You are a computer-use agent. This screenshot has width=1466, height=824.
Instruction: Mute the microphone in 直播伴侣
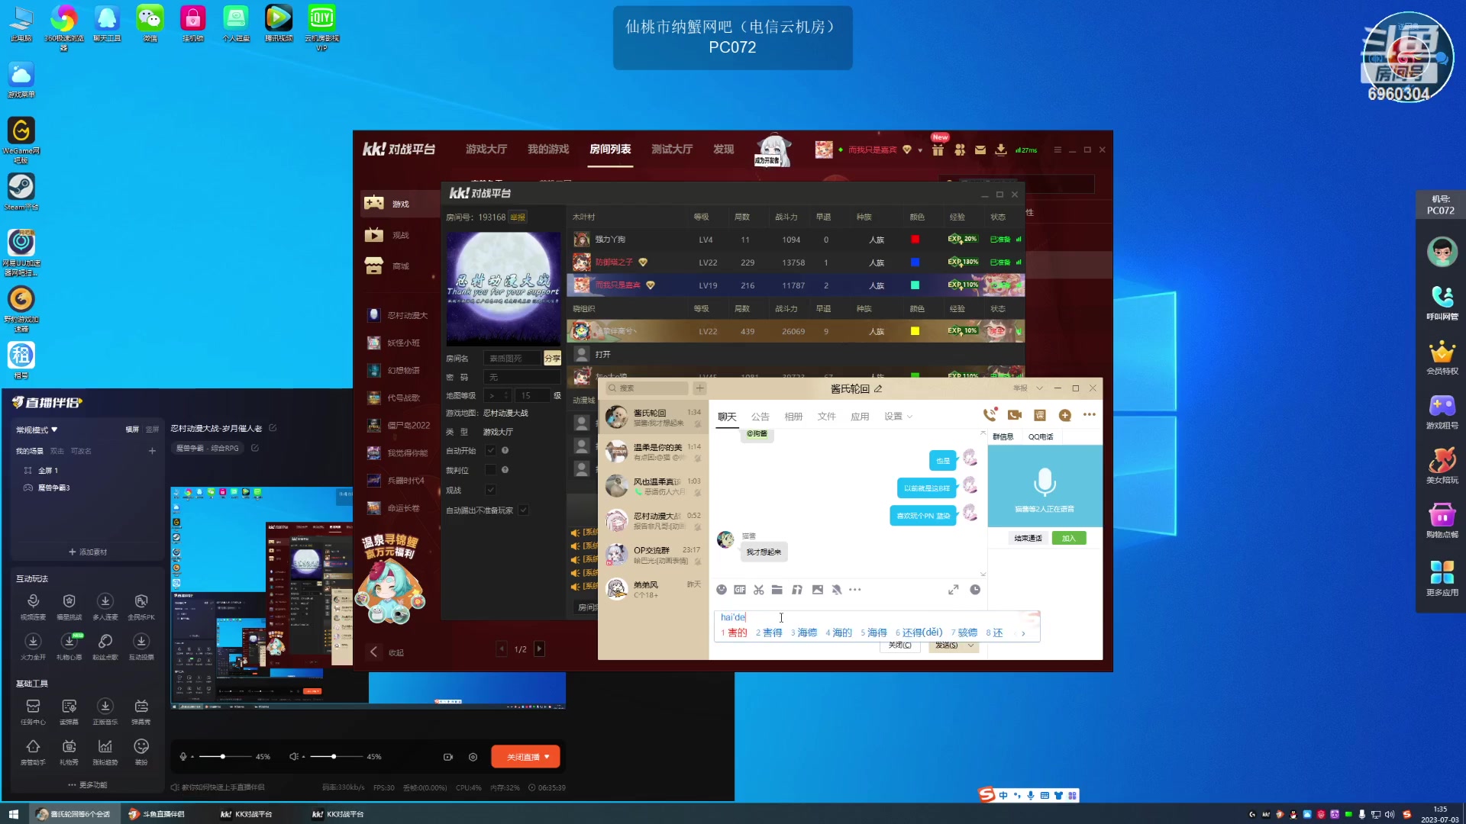[183, 757]
